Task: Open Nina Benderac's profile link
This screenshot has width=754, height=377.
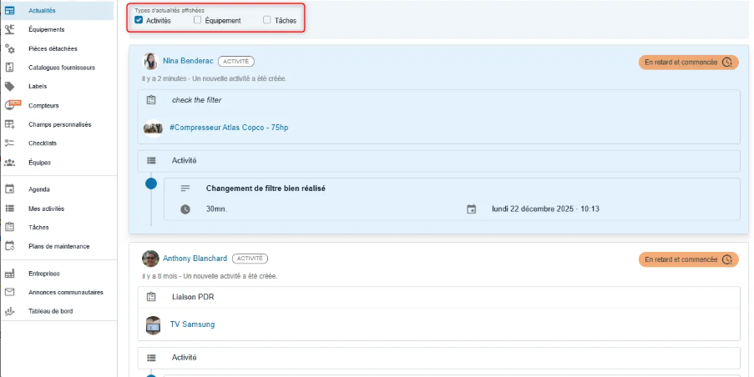Action: (x=188, y=61)
